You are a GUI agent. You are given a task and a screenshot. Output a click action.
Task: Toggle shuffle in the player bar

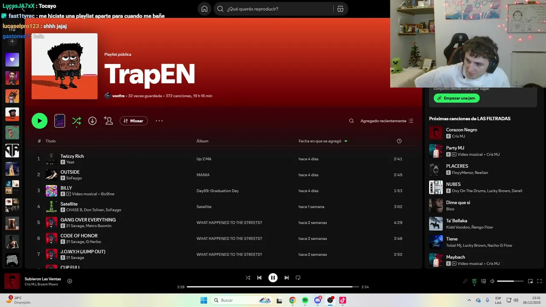pyautogui.click(x=248, y=278)
